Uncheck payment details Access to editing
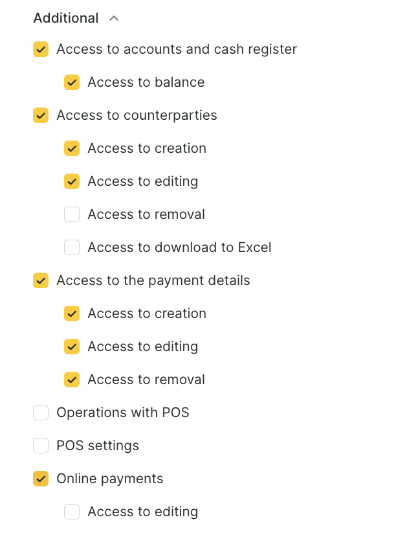Viewport: 396px width, 535px height. [x=72, y=347]
